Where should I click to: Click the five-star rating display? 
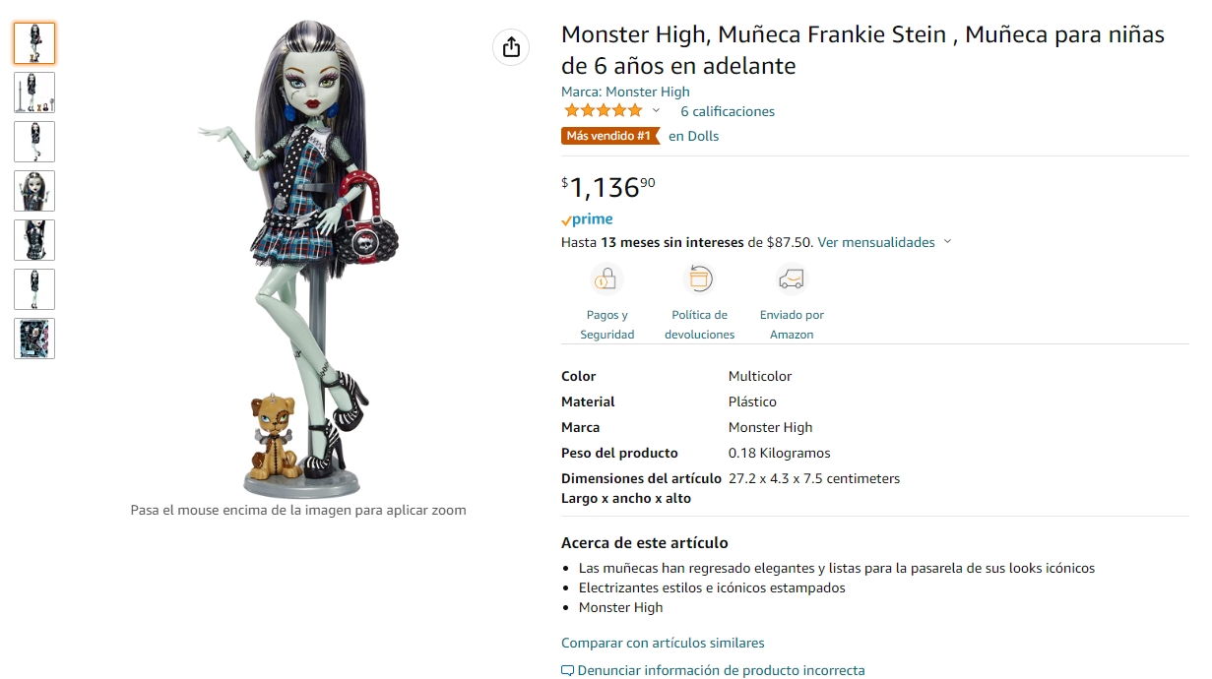coord(603,110)
